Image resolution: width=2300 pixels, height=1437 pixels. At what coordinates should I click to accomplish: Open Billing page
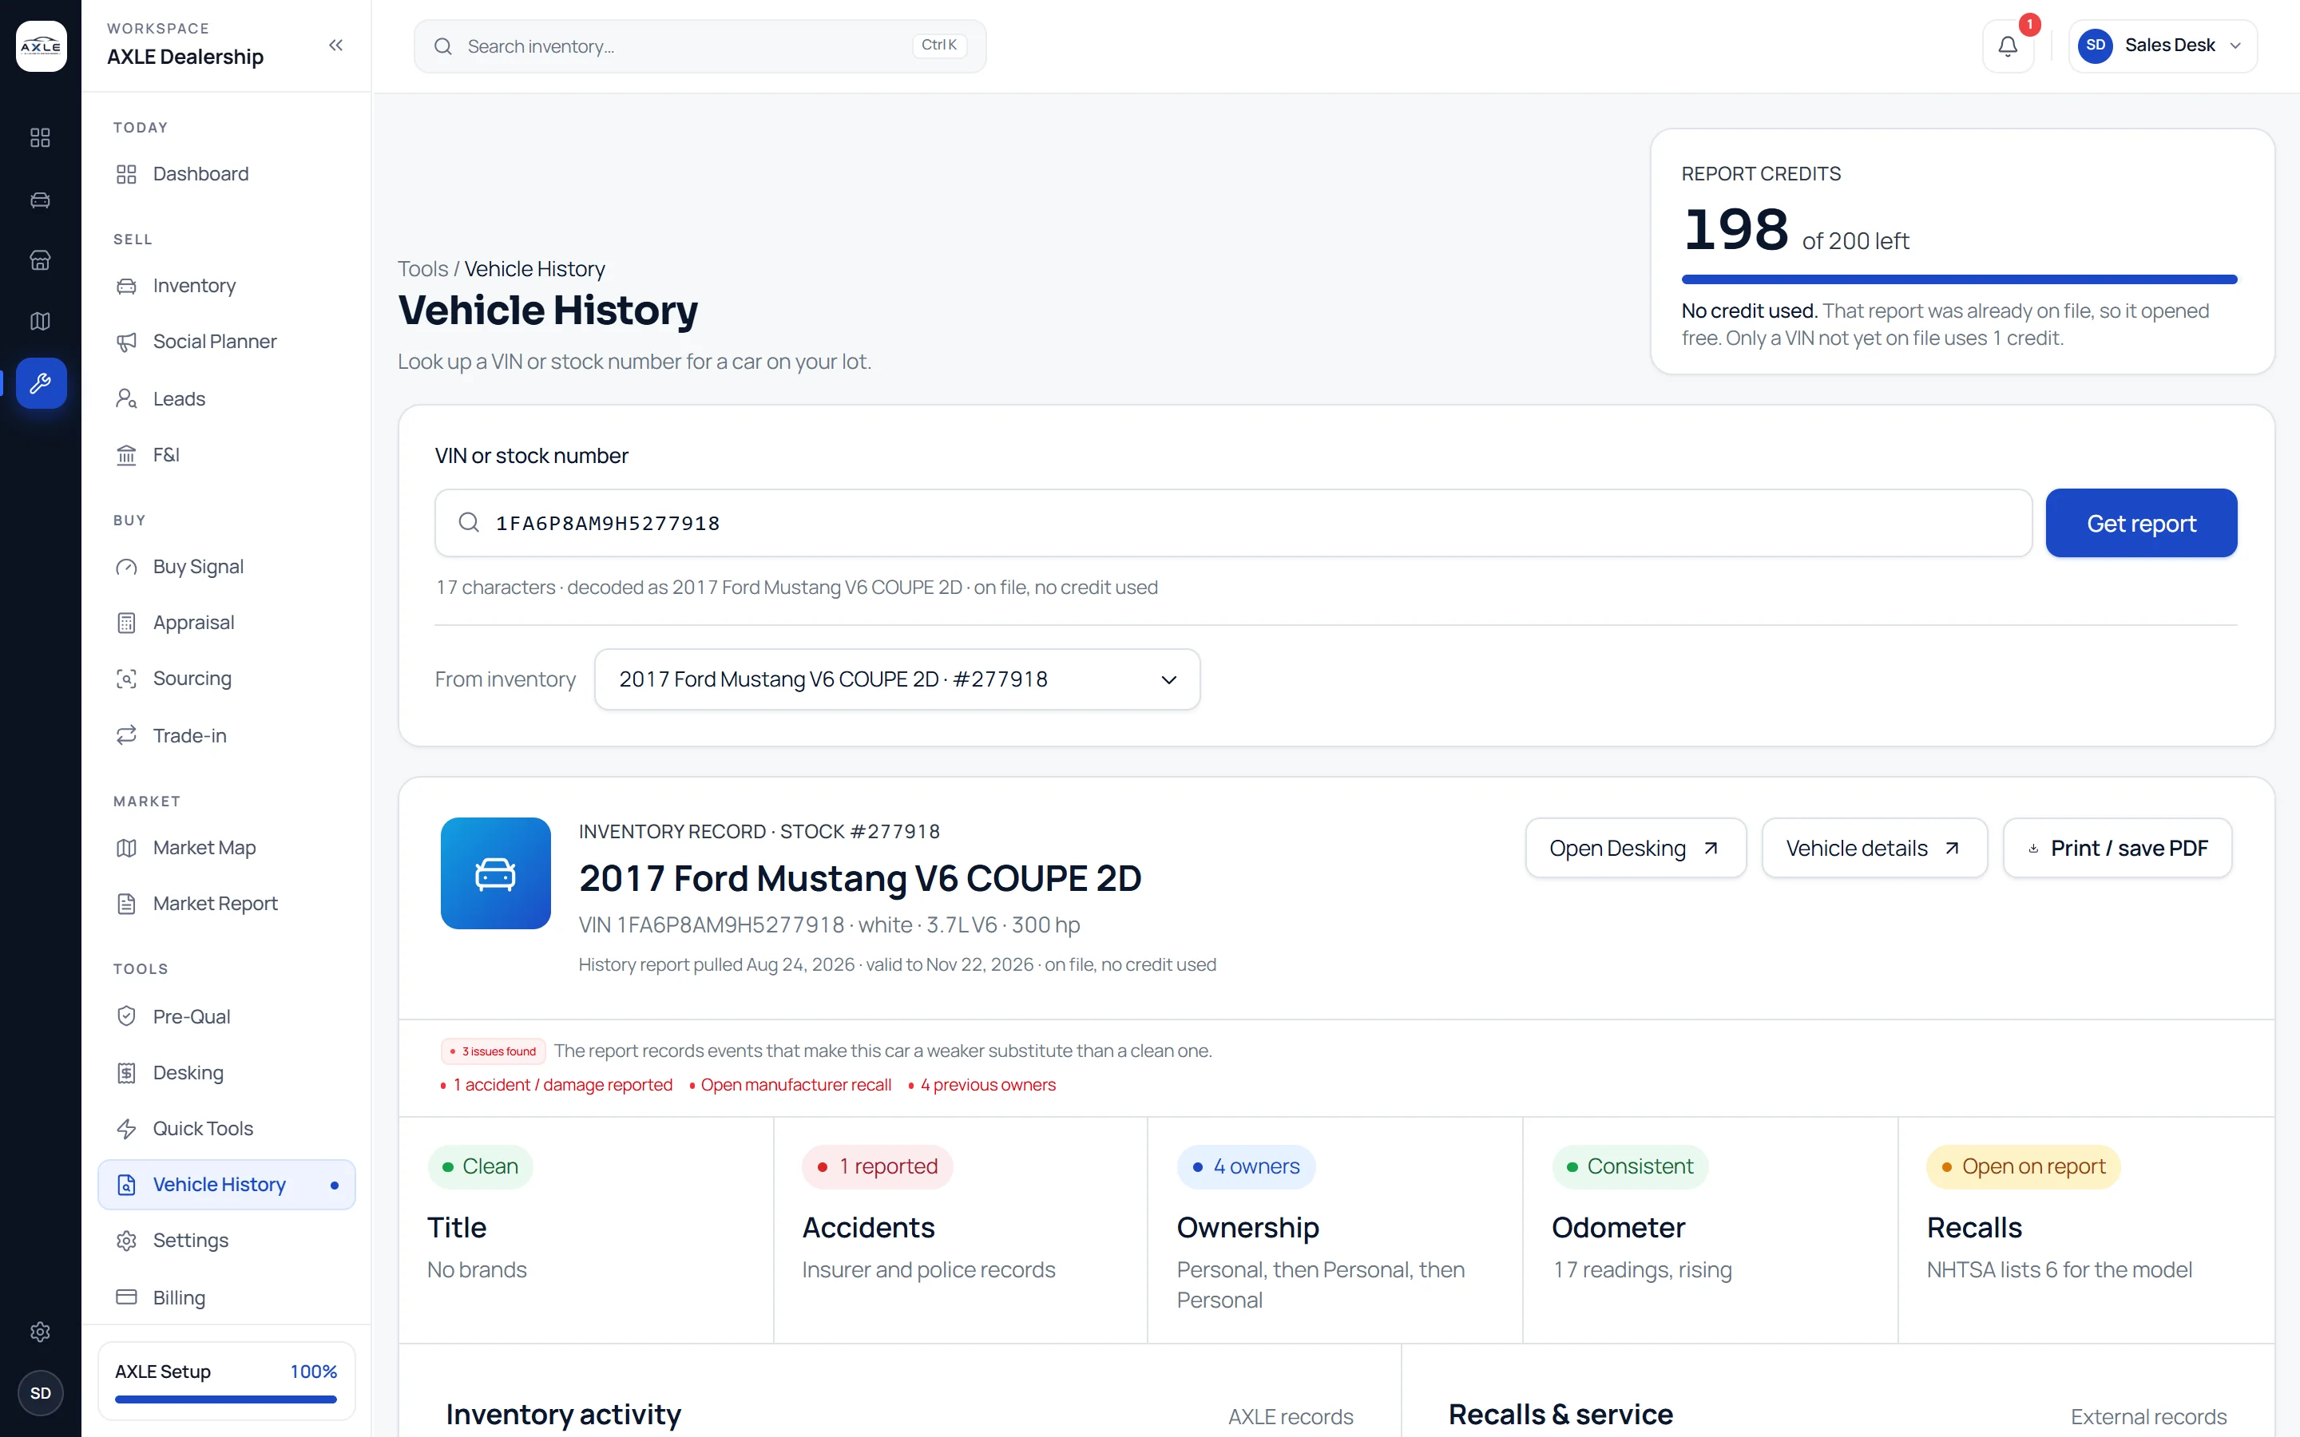(x=226, y=1298)
